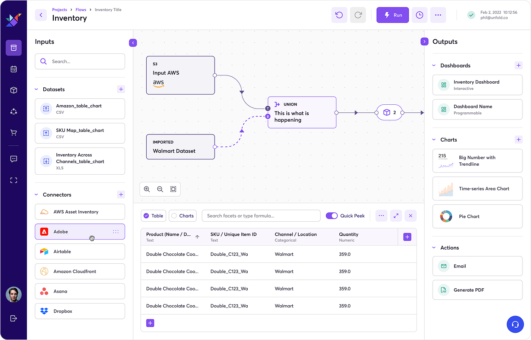The image size is (531, 340).
Task: Open the top-right three-dot menu
Action: pyautogui.click(x=438, y=15)
